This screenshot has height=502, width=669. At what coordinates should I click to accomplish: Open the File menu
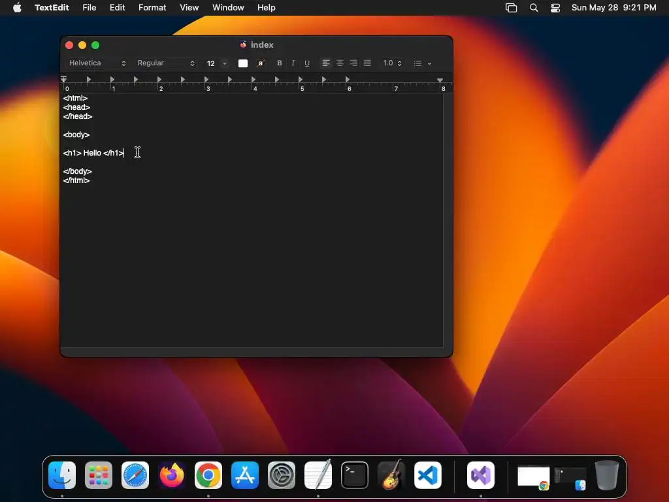point(89,7)
